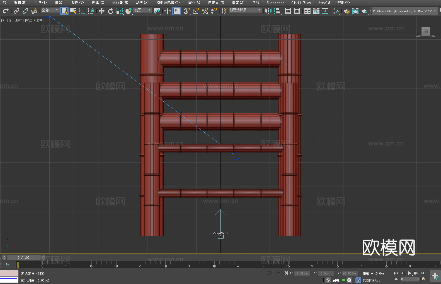Open the 工具(T) menu

coord(40,3)
